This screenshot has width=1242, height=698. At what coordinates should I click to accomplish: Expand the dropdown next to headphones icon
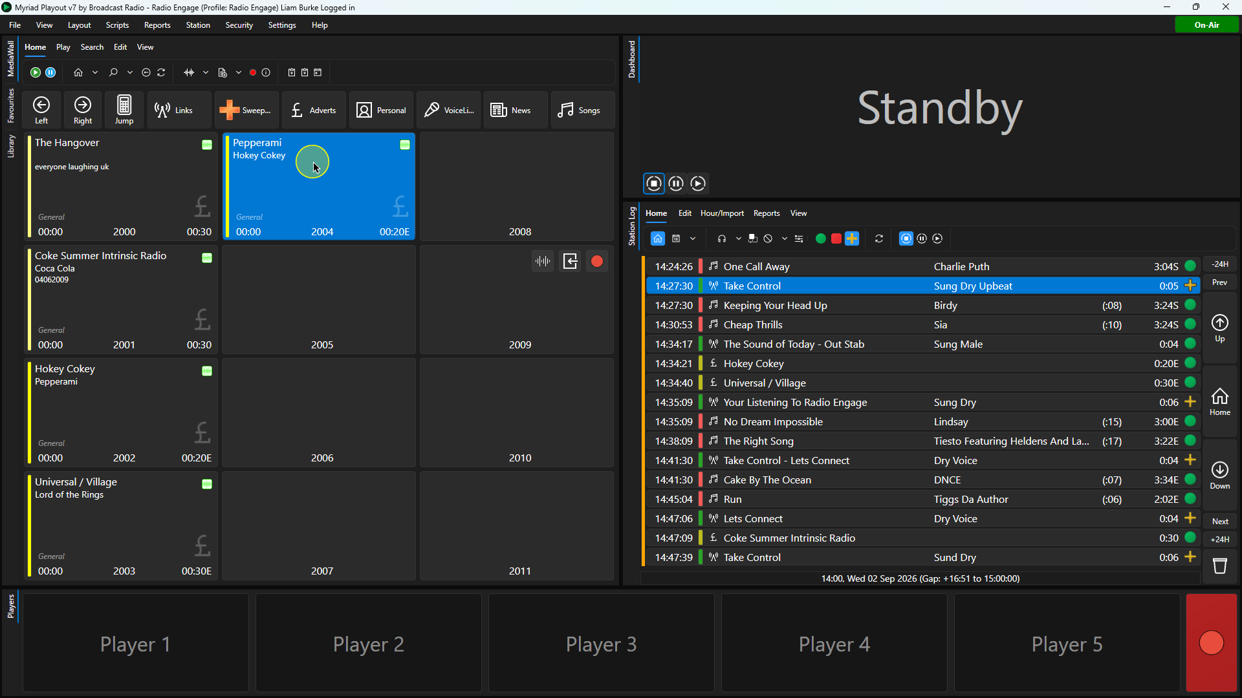click(x=739, y=238)
